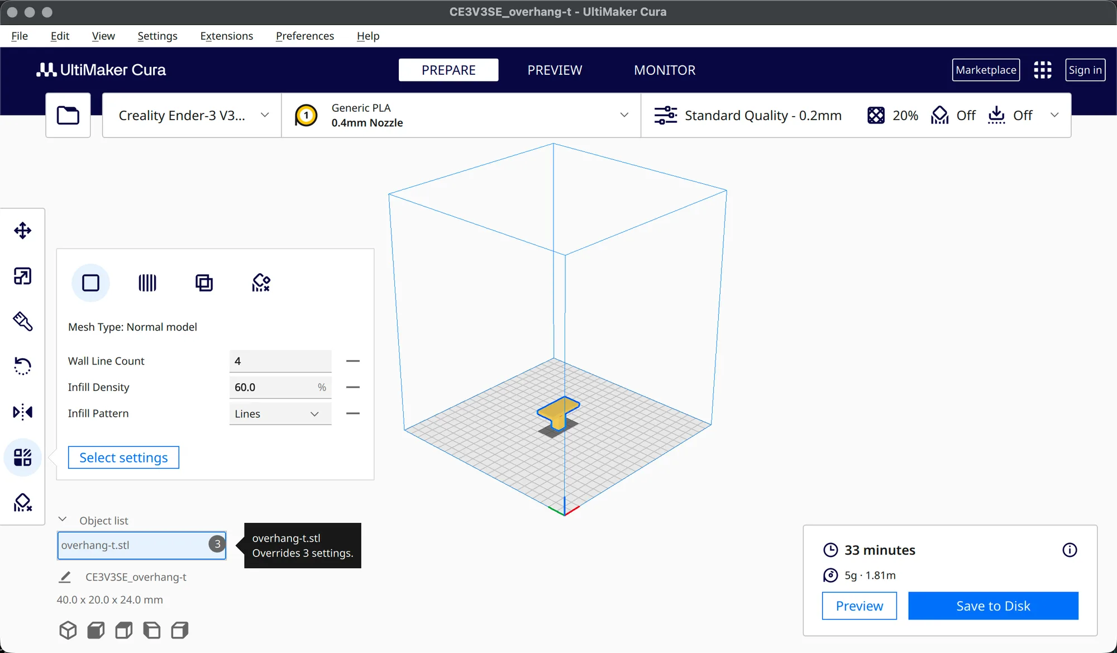The width and height of the screenshot is (1117, 653).
Task: Collapse the Object list
Action: coord(63,519)
